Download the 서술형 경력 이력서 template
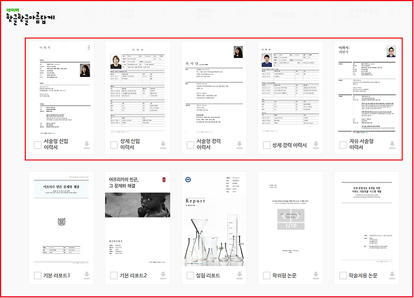This screenshot has height=298, width=414. tap(239, 145)
